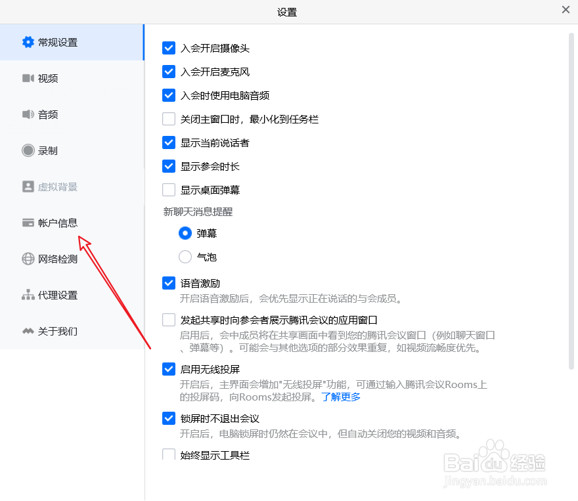578x501 pixels.
Task: Click the 开启语音激励后 description text
Action: (291, 298)
